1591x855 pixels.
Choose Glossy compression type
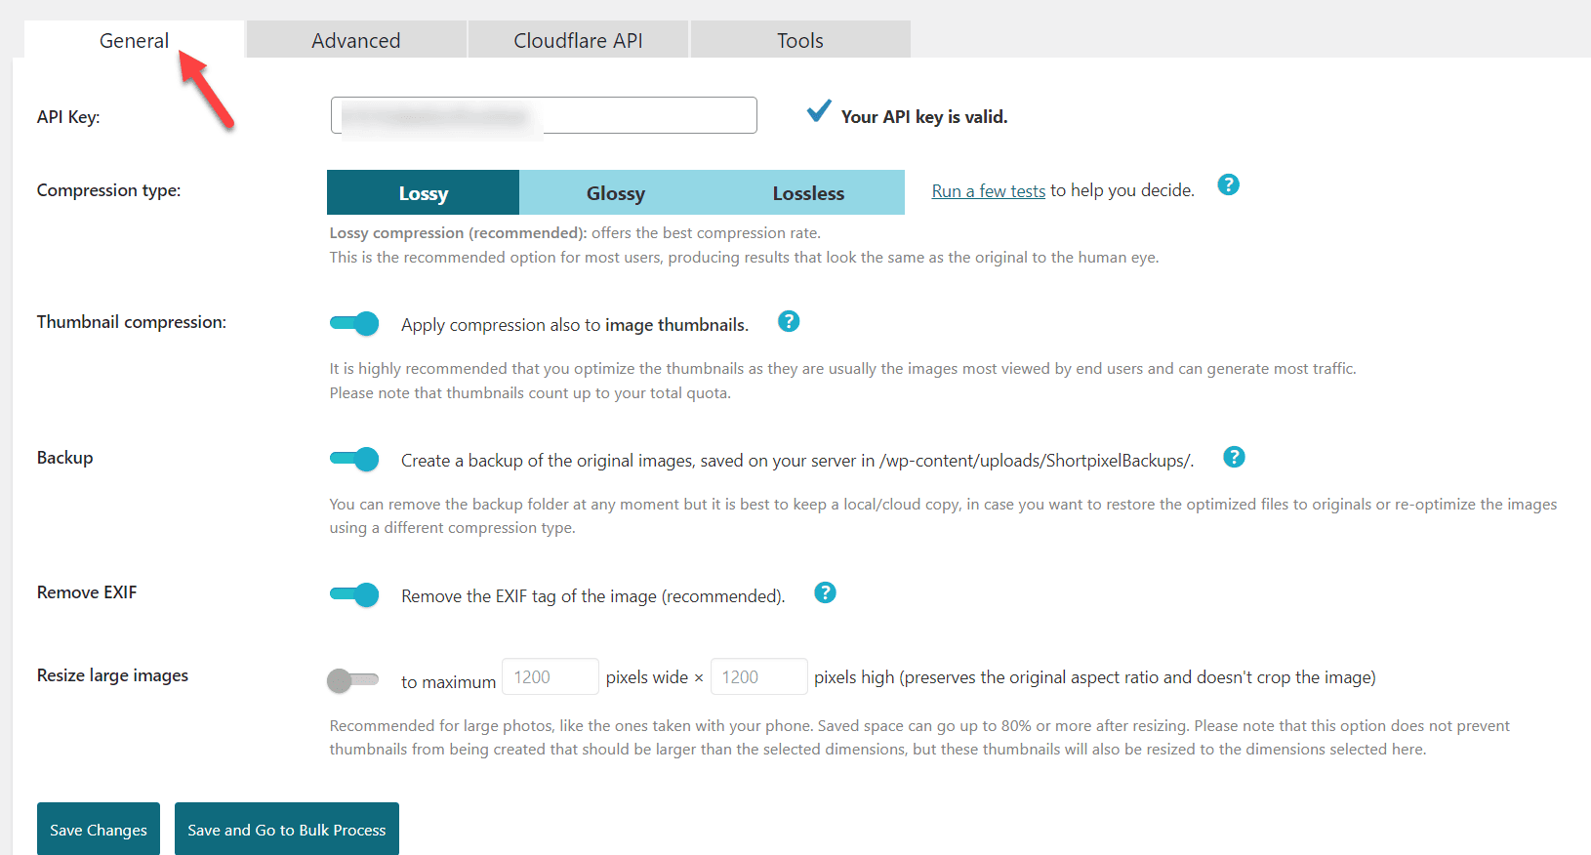click(615, 192)
